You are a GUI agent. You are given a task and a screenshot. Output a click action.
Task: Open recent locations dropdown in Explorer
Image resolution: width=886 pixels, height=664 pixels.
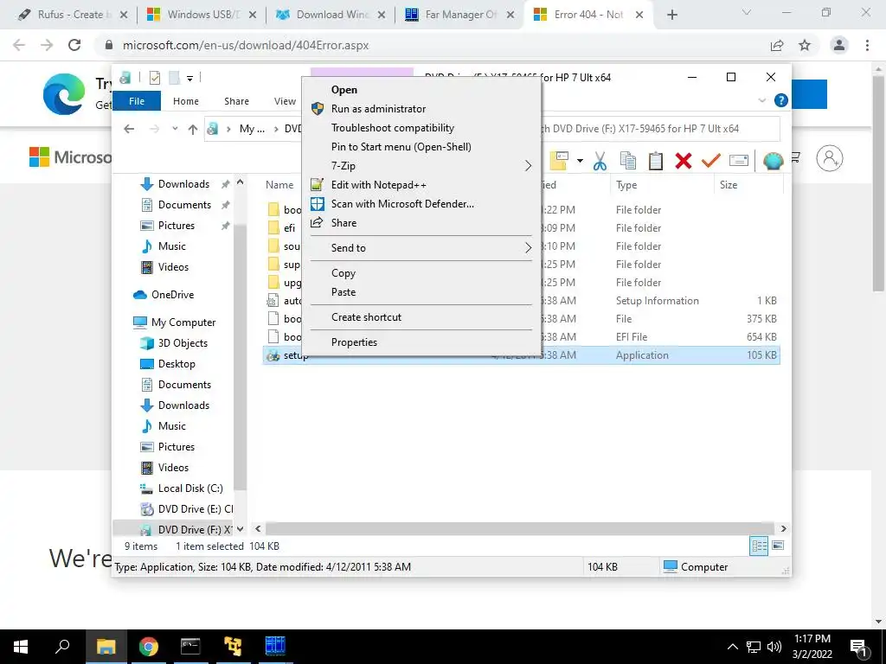(175, 129)
